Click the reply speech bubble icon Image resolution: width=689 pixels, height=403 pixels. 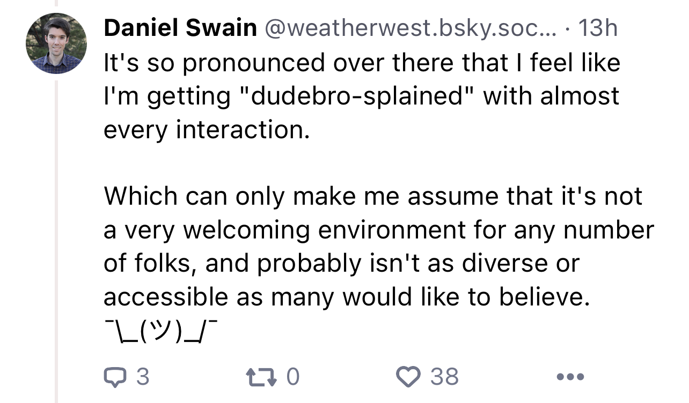pyautogui.click(x=113, y=377)
